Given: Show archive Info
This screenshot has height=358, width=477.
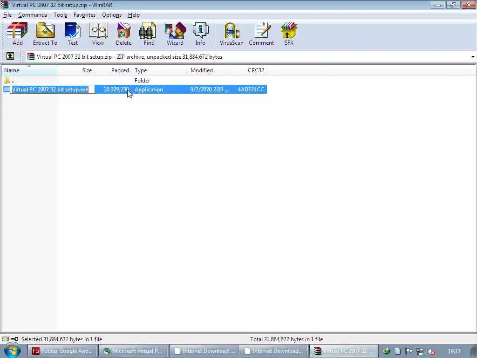Looking at the screenshot, I should tap(200, 34).
